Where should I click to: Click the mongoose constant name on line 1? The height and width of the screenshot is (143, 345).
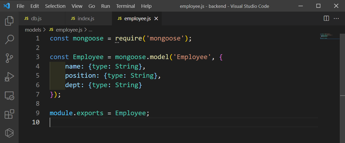(88, 38)
